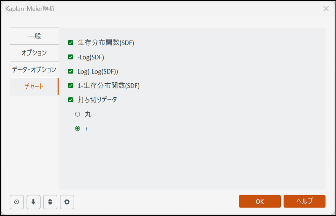Open the gear settings icon button
The image size is (336, 216).
(x=67, y=202)
